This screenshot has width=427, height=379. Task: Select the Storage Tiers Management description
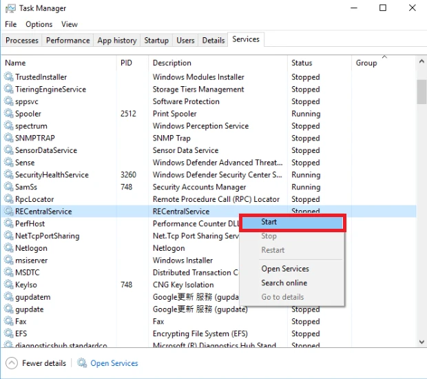pos(198,89)
